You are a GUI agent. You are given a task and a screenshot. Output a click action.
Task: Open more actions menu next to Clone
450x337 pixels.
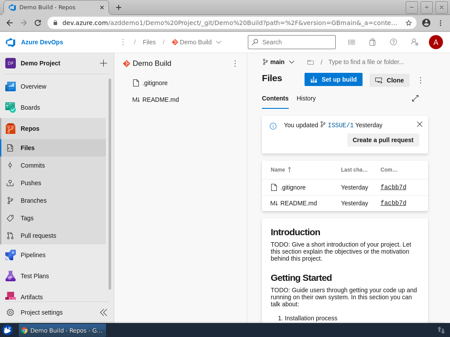pyautogui.click(x=421, y=80)
